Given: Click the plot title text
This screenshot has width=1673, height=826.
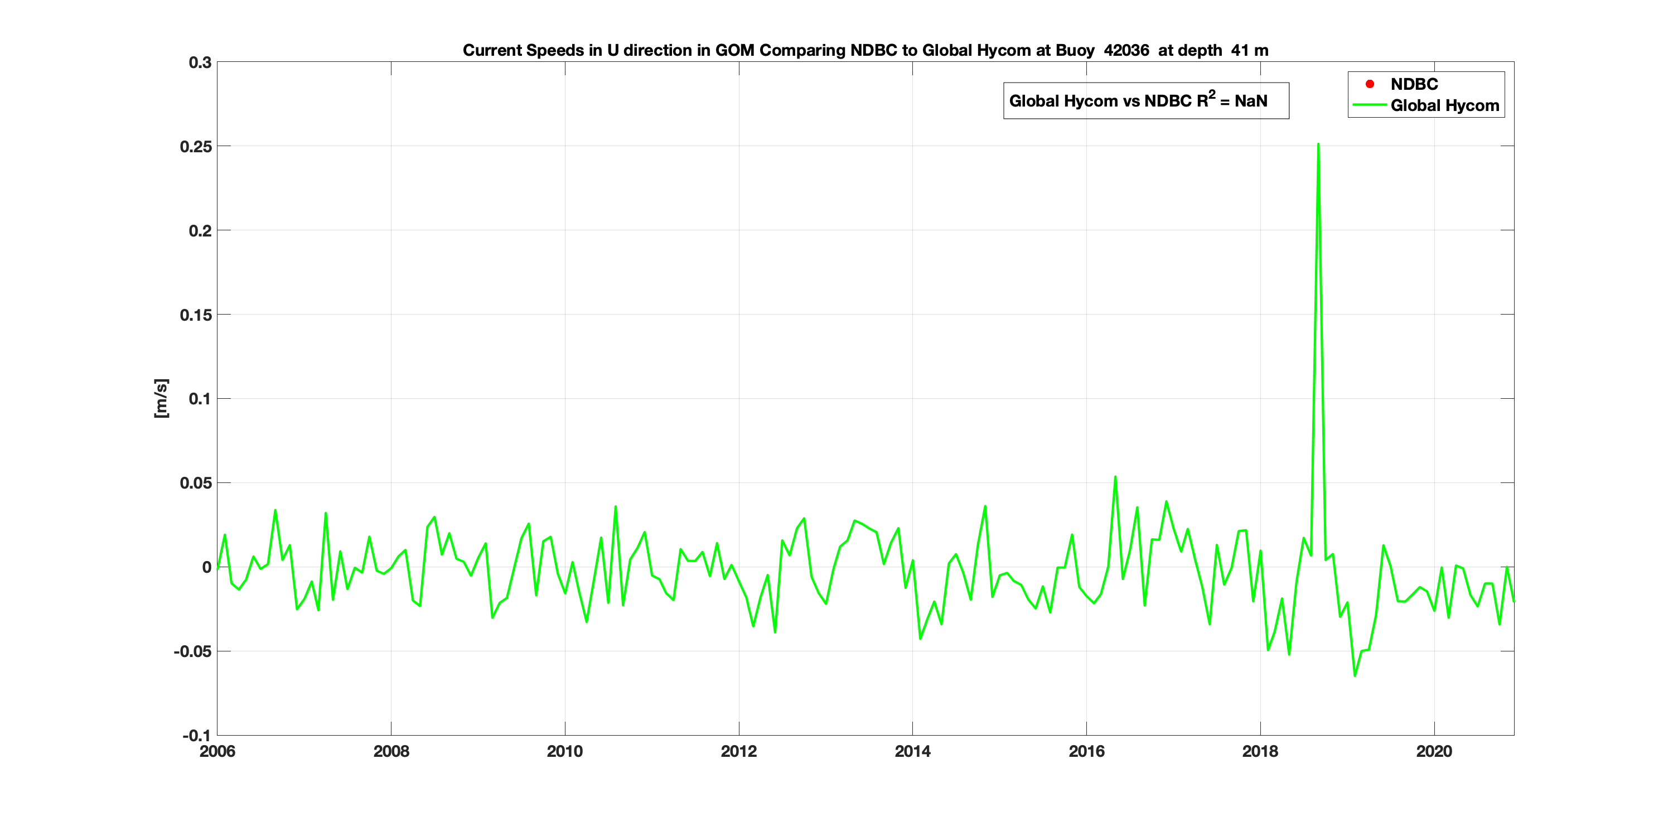Looking at the screenshot, I should pyautogui.click(x=865, y=50).
